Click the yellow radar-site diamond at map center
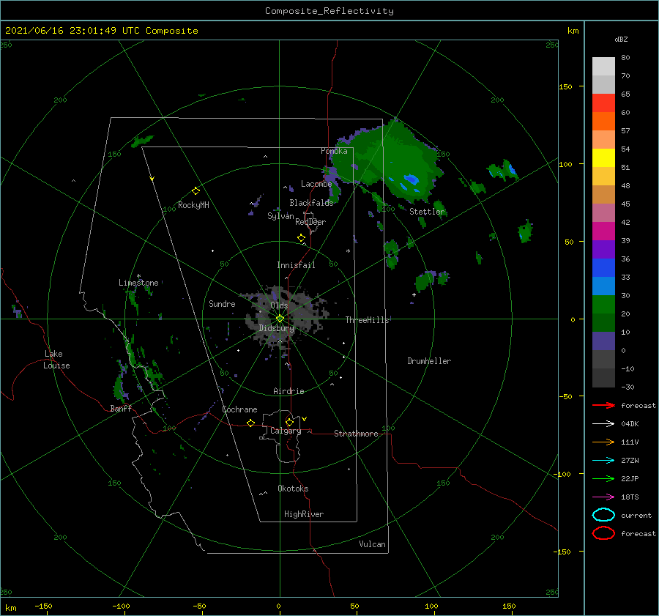 coord(280,319)
